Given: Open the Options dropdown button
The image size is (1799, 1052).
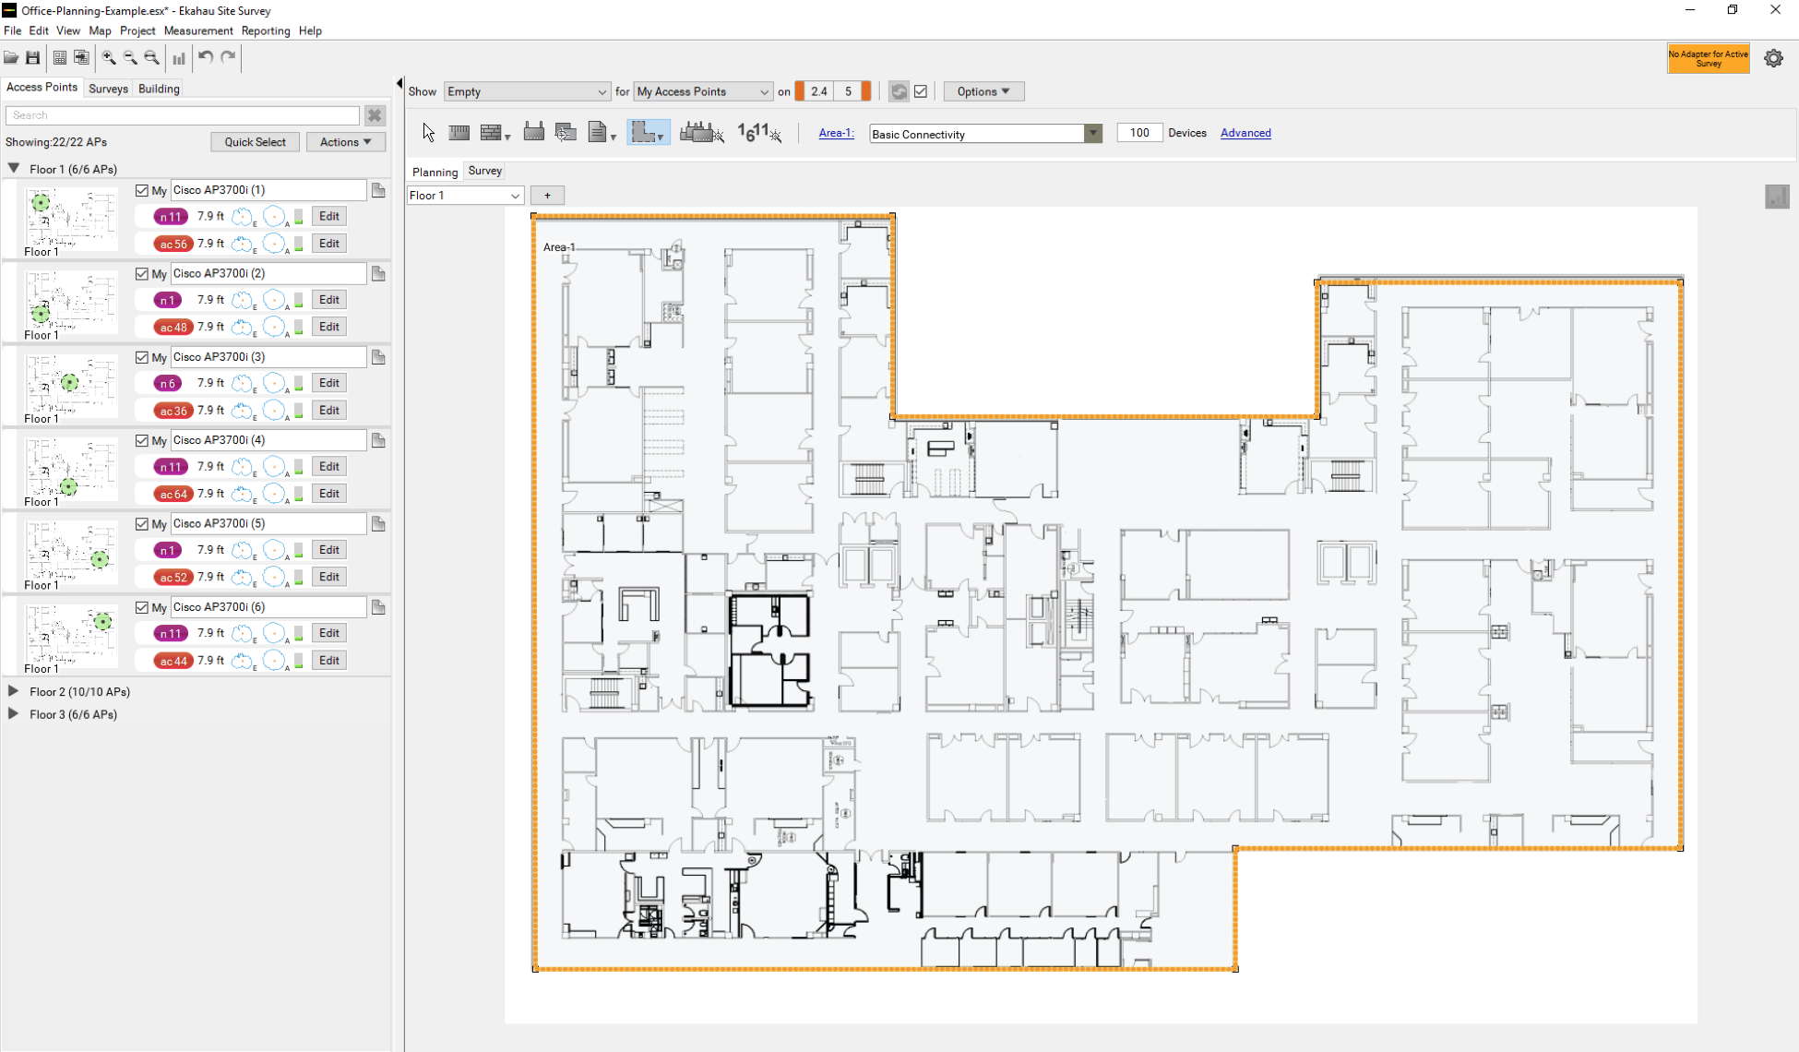Looking at the screenshot, I should click(983, 91).
